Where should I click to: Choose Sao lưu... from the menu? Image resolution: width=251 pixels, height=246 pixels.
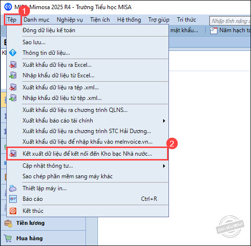pyautogui.click(x=88, y=42)
